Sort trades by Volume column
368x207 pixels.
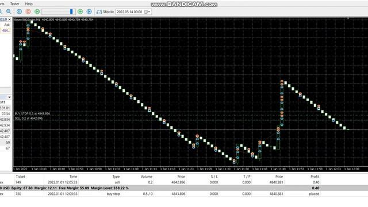pyautogui.click(x=147, y=177)
